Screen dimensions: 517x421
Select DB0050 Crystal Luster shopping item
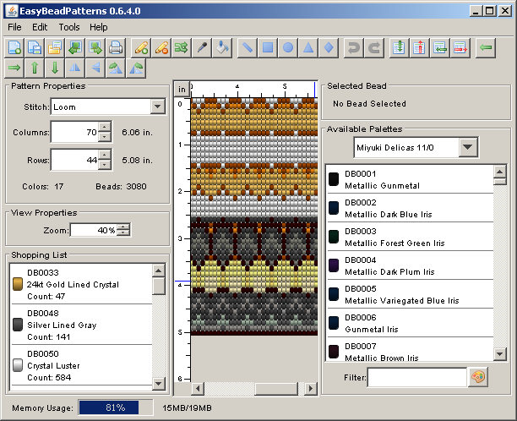(x=81, y=365)
